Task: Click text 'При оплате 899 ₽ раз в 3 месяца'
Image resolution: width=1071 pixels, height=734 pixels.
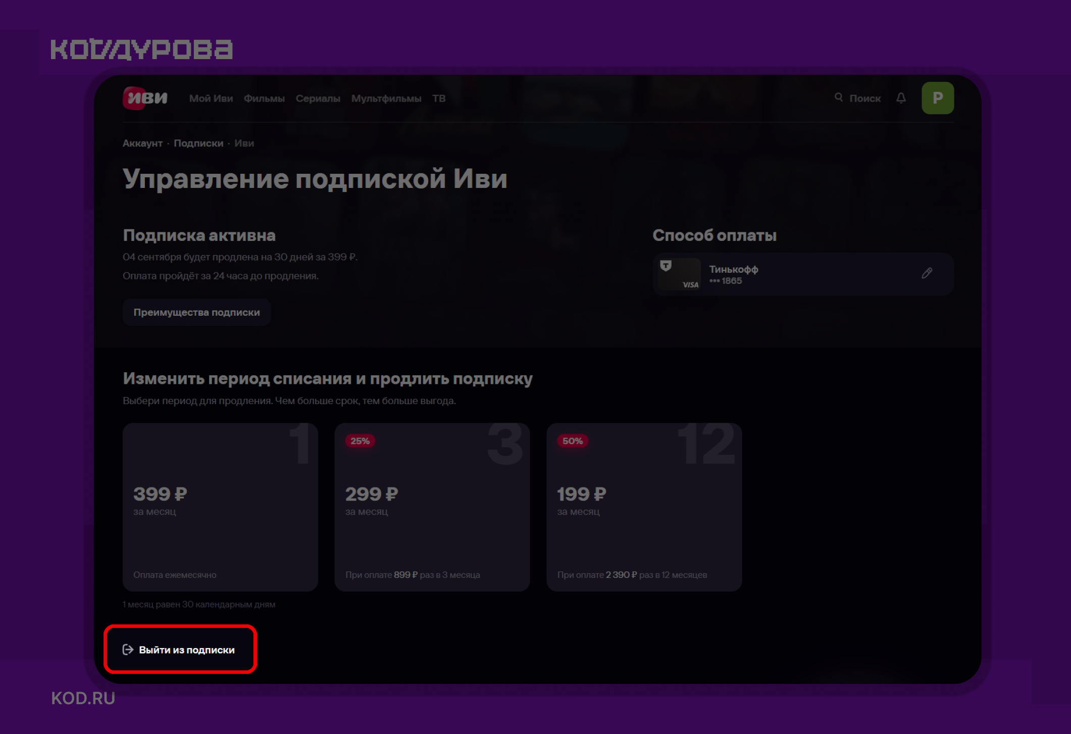Action: [413, 575]
